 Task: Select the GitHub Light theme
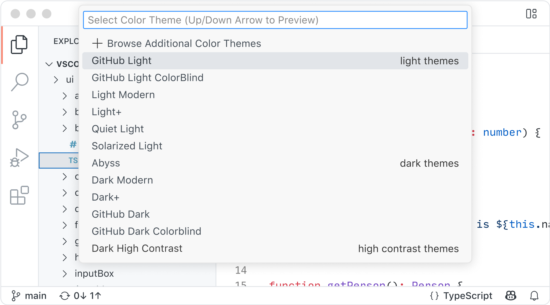(122, 60)
